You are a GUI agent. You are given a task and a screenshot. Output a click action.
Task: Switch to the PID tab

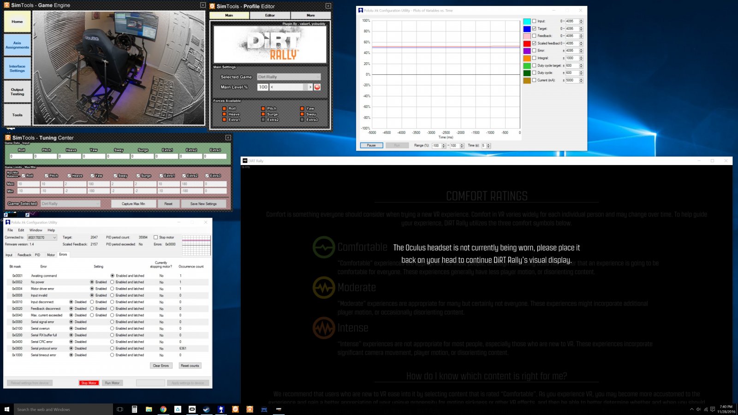[x=38, y=255]
